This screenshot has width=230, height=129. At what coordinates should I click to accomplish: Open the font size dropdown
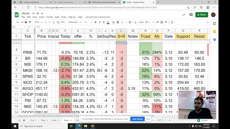[88, 22]
